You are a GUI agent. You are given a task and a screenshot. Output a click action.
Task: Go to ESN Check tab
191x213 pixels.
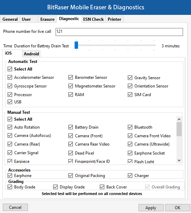(x=94, y=19)
